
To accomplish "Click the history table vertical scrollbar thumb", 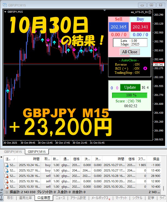I will 163,188.
